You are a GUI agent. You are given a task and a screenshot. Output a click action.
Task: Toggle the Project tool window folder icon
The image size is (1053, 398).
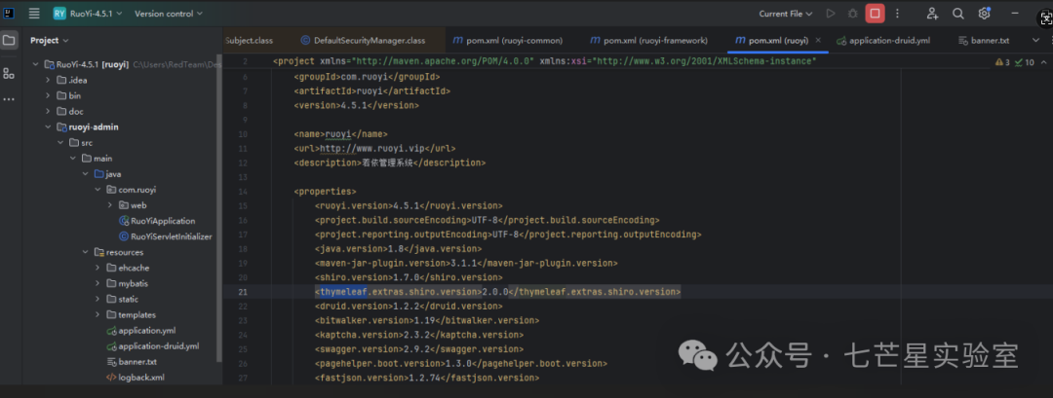(x=9, y=40)
